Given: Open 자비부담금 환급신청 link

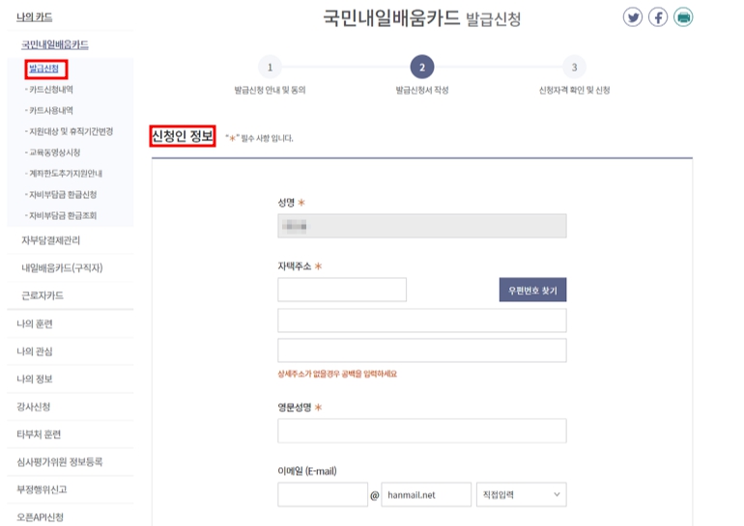Looking at the screenshot, I should coord(61,194).
